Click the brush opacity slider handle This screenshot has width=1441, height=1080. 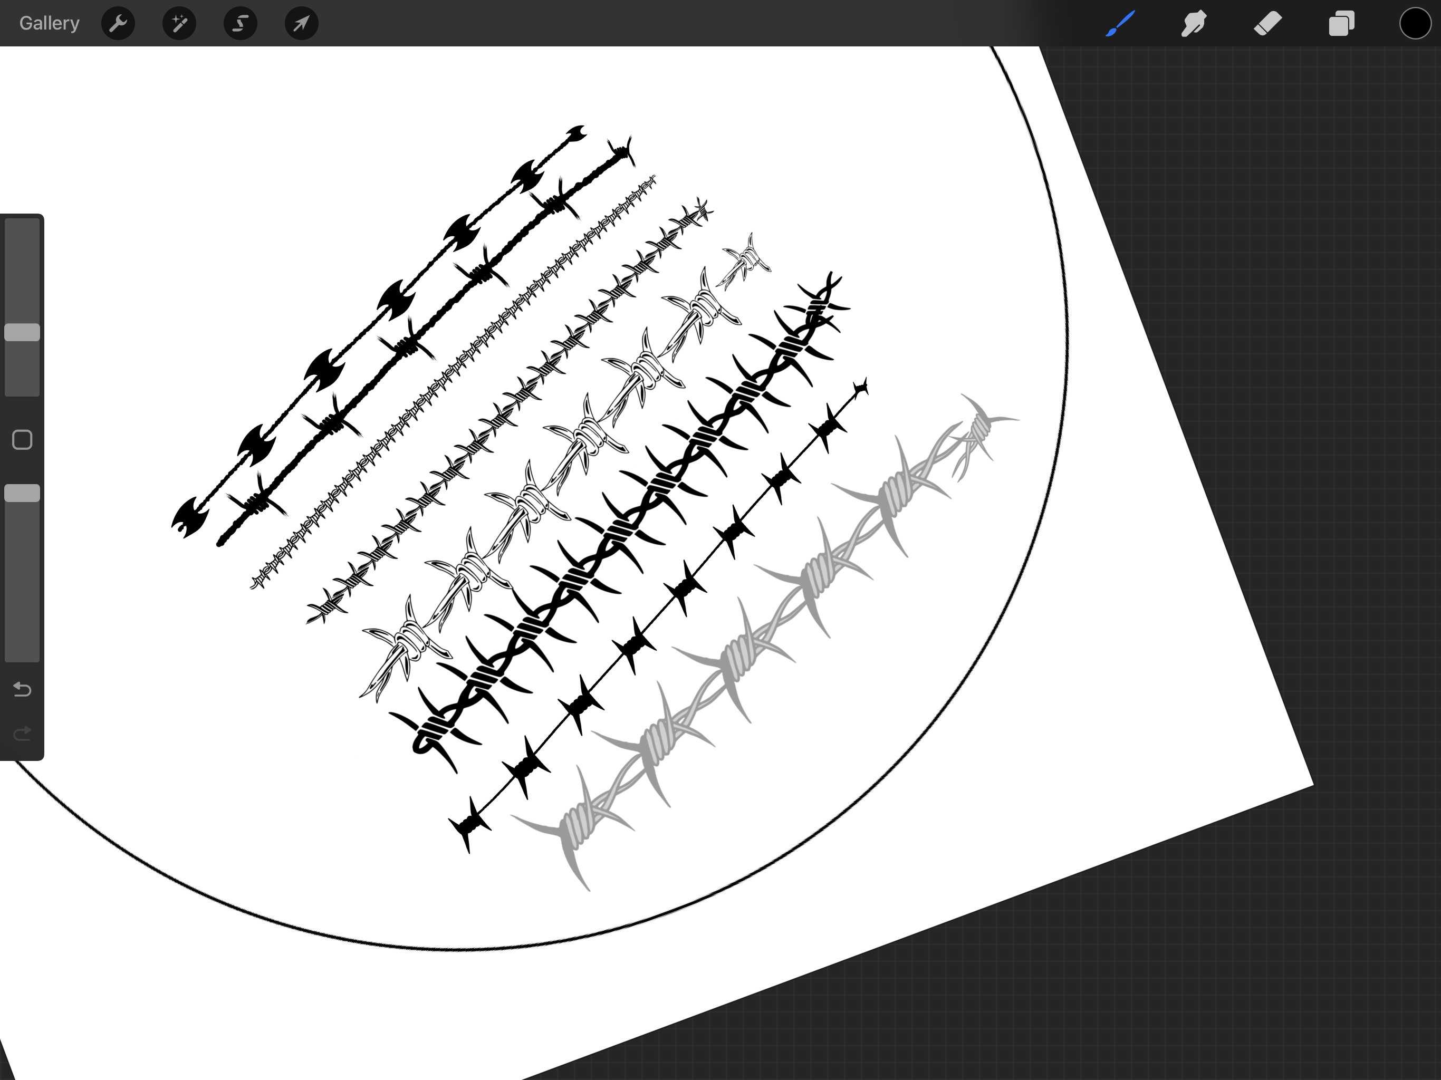(x=22, y=493)
